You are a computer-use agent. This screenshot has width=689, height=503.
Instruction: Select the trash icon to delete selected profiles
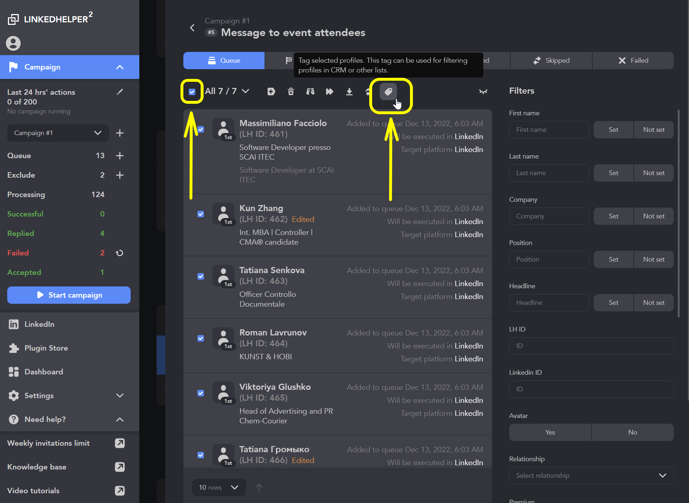point(291,92)
